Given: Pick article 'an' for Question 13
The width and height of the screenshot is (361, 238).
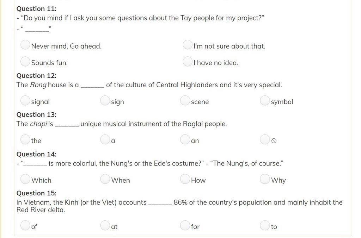Looking at the screenshot, I should (185, 139).
